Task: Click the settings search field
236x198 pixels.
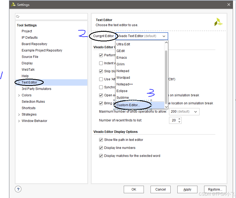Action: click(51, 17)
